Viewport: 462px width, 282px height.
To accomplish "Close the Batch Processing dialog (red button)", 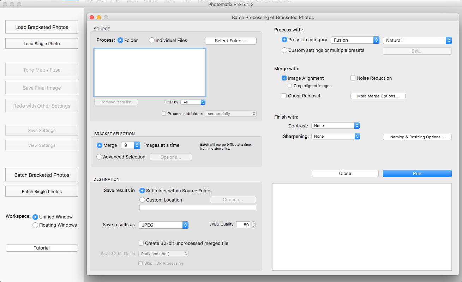I will pos(92,17).
